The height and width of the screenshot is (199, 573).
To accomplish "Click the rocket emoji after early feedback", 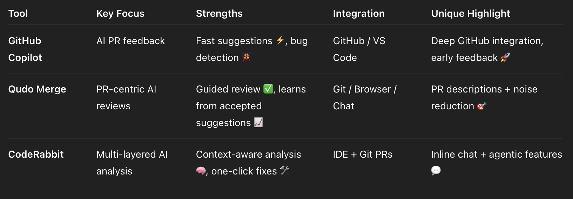I will (505, 57).
